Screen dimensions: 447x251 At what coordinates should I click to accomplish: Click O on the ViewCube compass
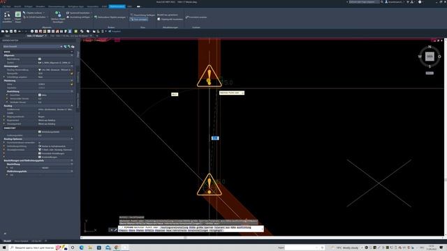click(x=439, y=56)
